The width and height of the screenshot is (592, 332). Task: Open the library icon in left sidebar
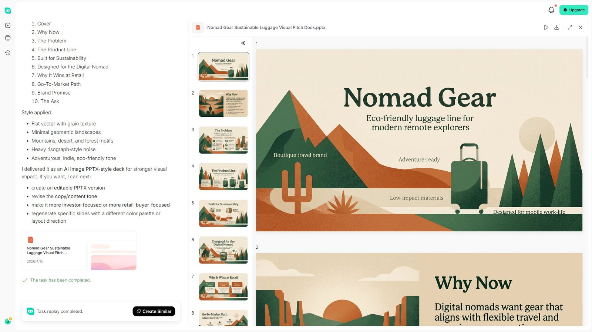coord(8,38)
